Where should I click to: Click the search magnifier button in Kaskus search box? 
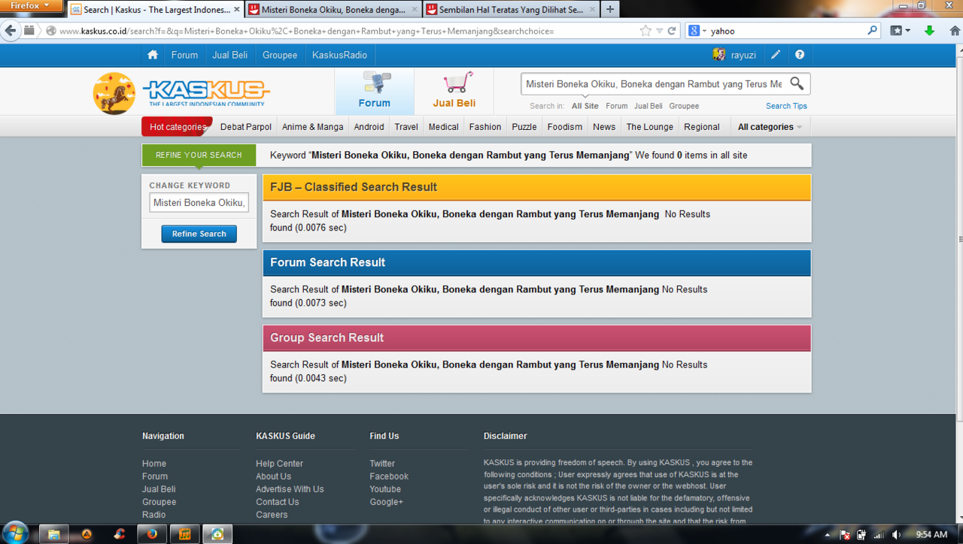797,83
